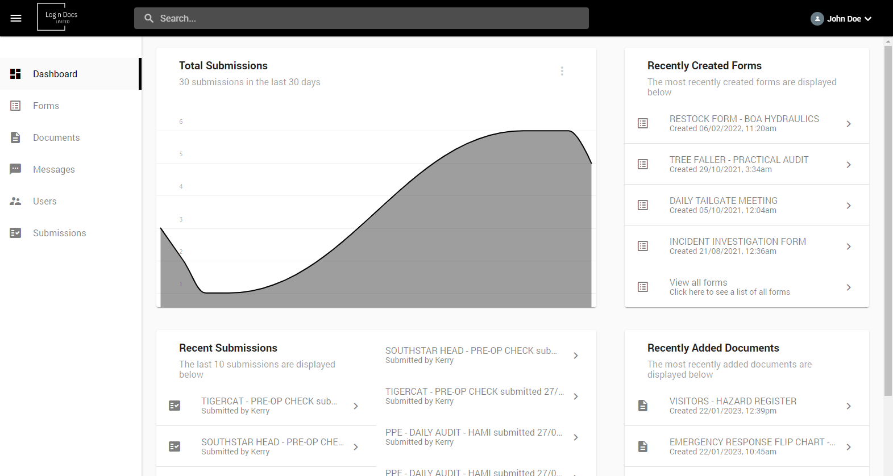Click the John Doe avatar icon
893x476 pixels.
[x=817, y=19]
